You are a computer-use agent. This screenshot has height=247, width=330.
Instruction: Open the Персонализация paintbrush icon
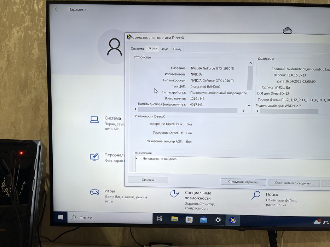(94, 156)
